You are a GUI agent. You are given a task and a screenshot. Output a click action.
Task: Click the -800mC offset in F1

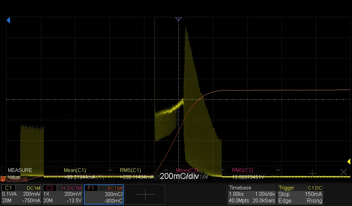(113, 201)
